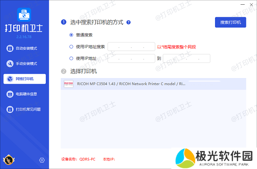Click the 打印机常见问题 sidebar icon
Screen dimensions: 257x169
10,109
